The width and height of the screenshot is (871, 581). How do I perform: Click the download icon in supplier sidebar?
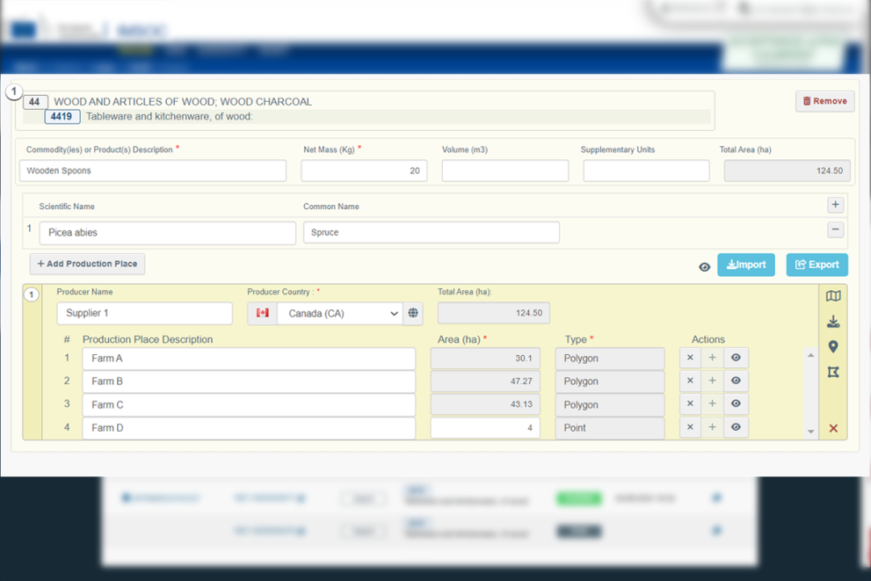click(833, 322)
